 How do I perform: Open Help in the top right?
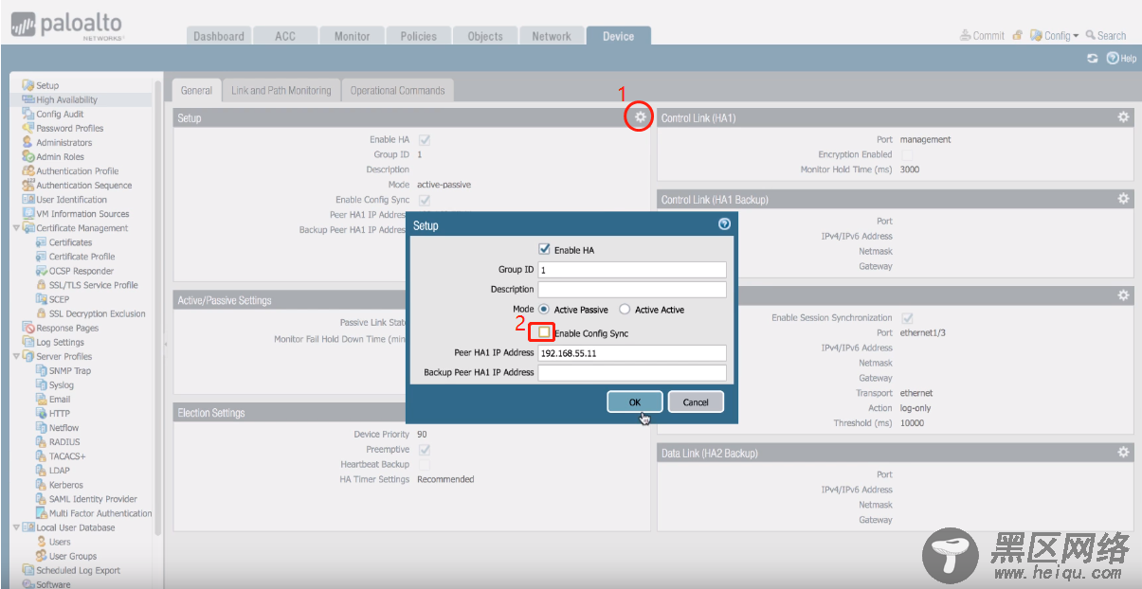point(1121,59)
